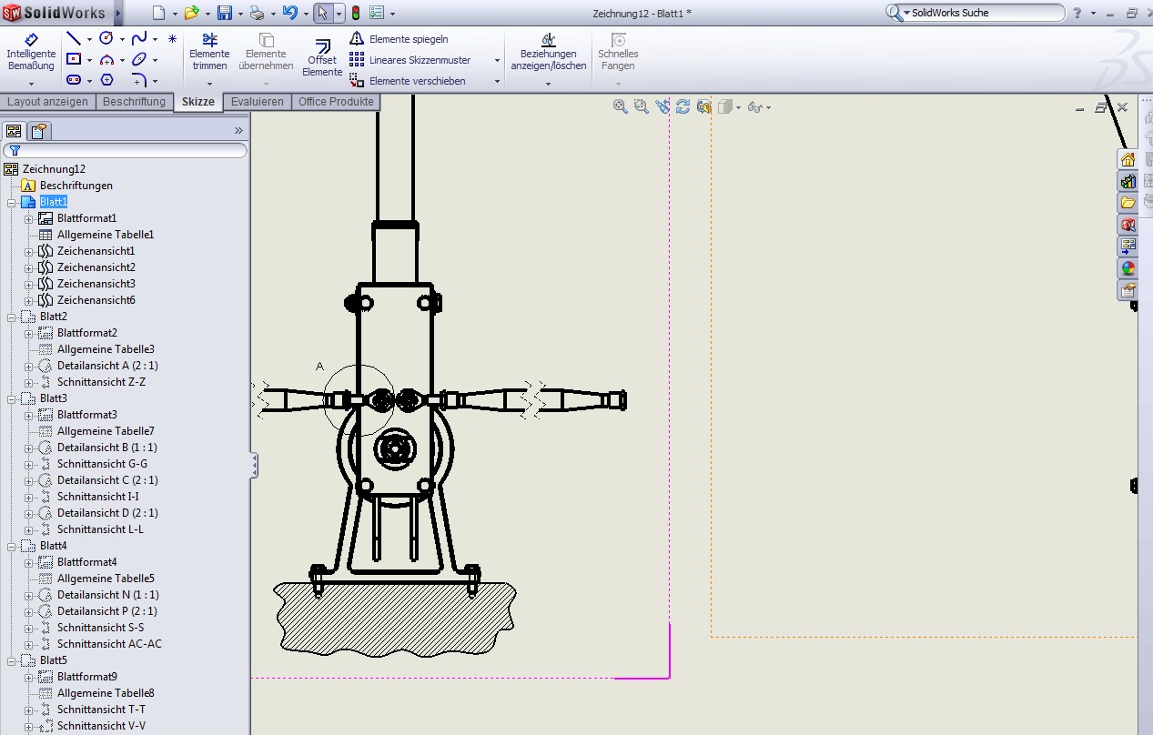Click the Zoom to Area icon
Image resolution: width=1153 pixels, height=735 pixels.
642,107
